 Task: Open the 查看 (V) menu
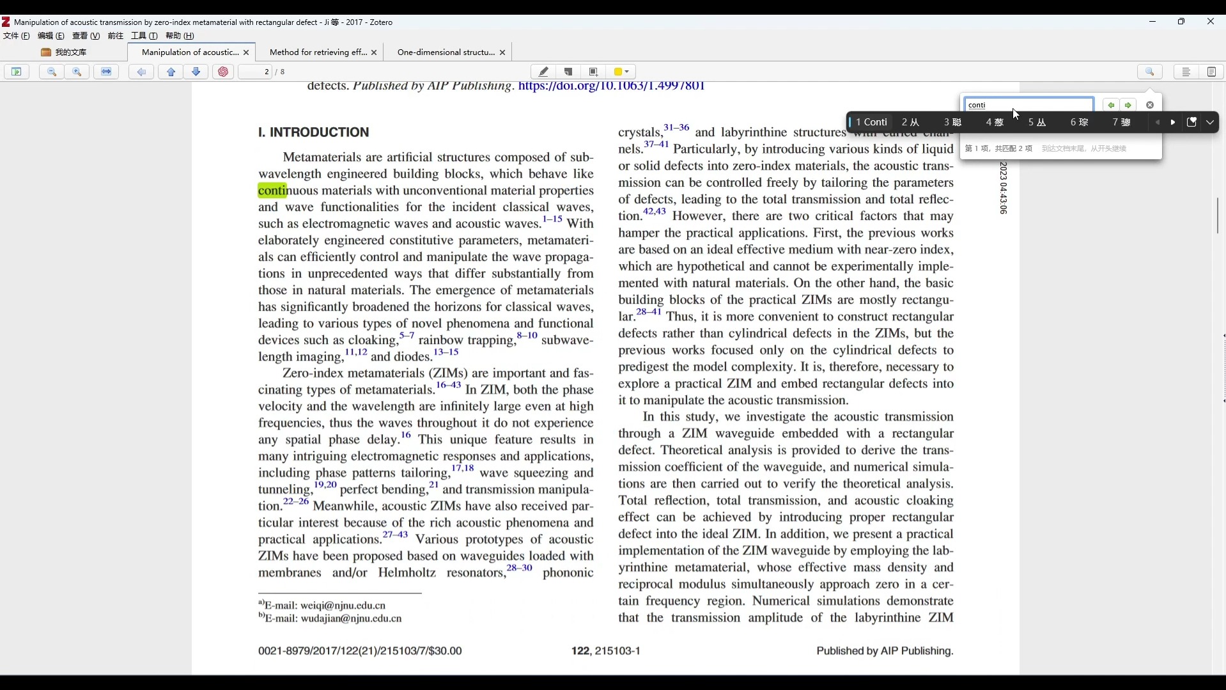click(86, 36)
